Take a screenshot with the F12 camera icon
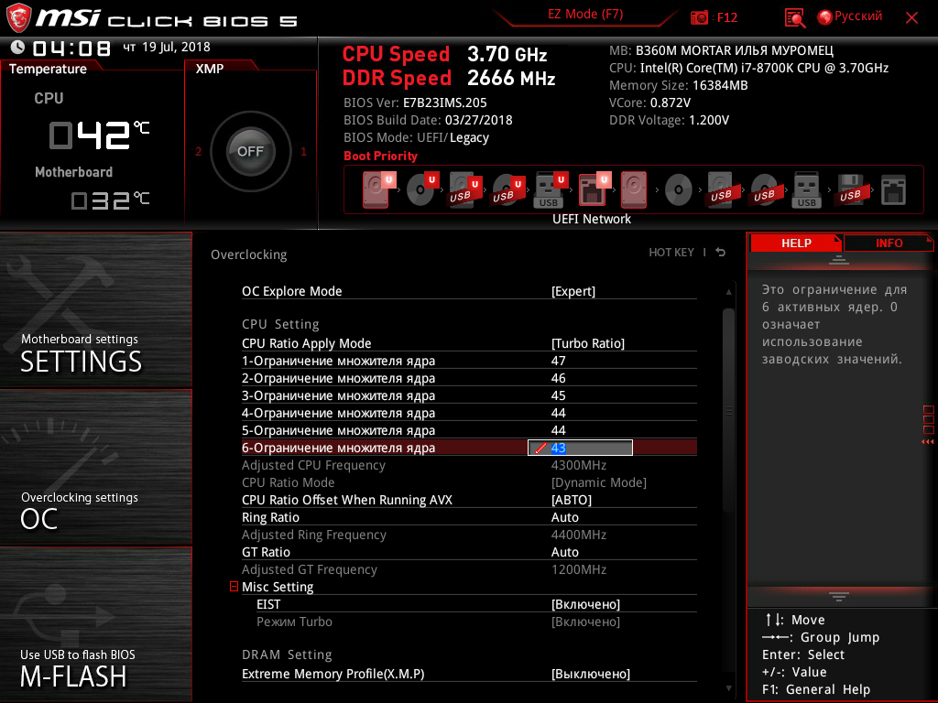 [699, 17]
